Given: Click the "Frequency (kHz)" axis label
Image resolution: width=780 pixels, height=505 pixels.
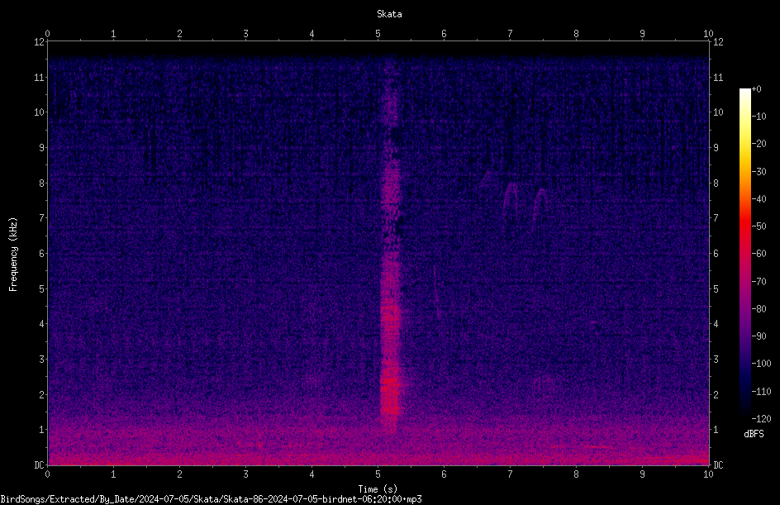Looking at the screenshot, I should (x=13, y=255).
